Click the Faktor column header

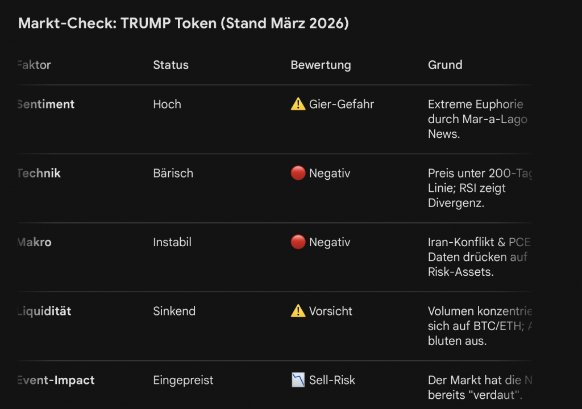tap(35, 65)
